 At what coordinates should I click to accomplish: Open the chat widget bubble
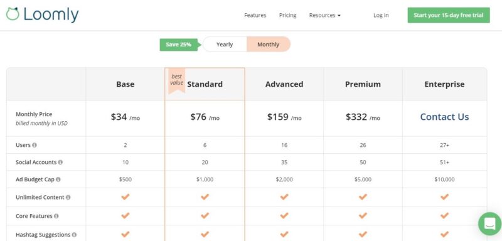[x=490, y=223]
